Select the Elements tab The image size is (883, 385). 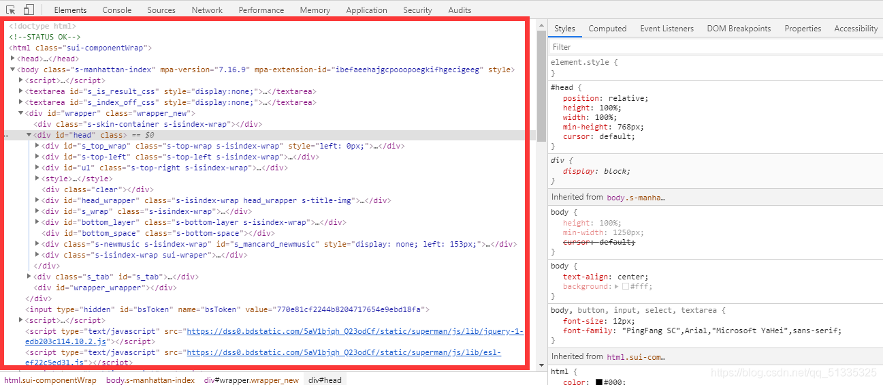click(70, 10)
